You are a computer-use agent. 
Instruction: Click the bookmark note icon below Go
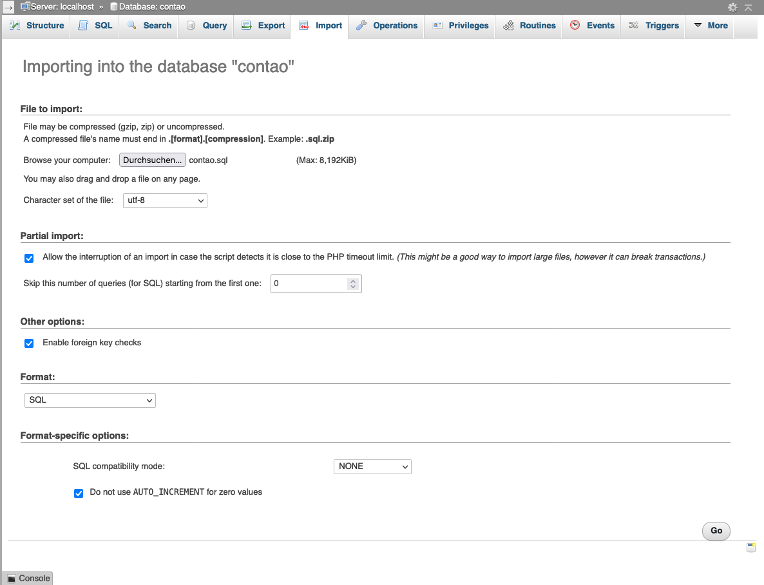[751, 548]
